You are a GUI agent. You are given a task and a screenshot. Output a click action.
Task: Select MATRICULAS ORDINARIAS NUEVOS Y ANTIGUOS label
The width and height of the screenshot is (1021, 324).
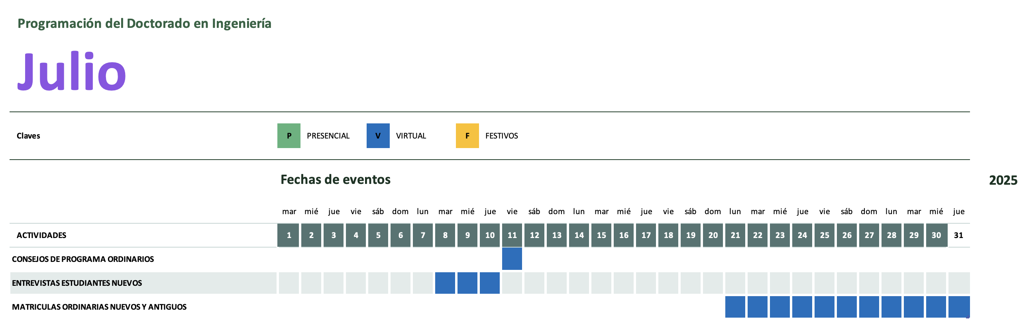(x=99, y=307)
